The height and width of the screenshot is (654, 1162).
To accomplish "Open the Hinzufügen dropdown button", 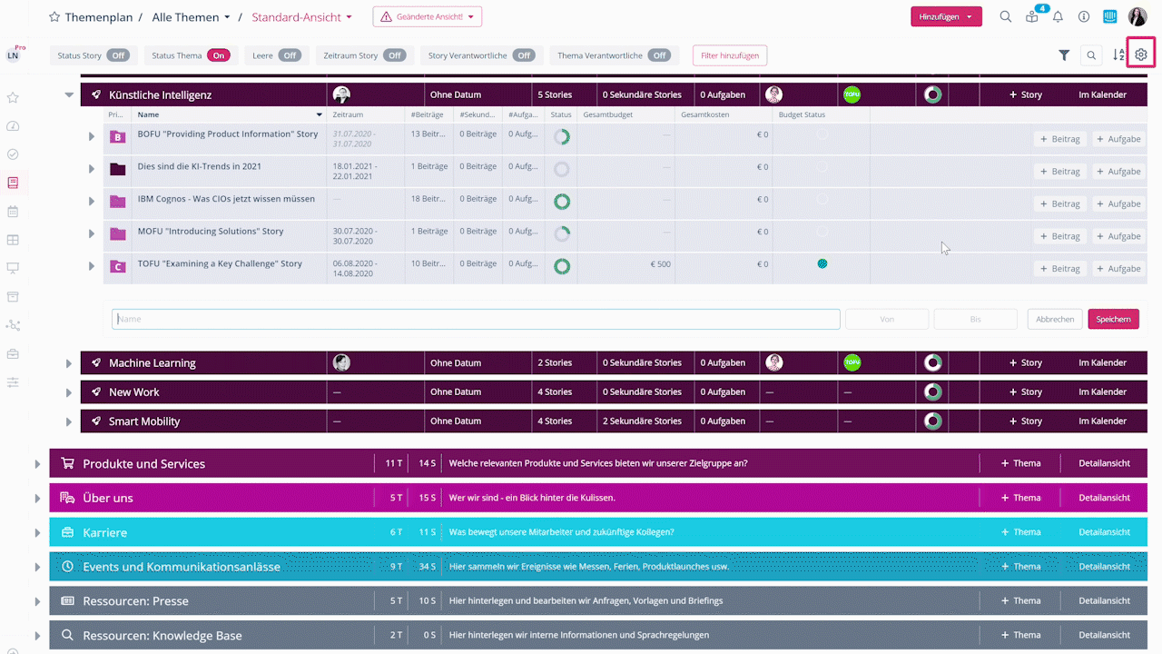I will coord(945,16).
